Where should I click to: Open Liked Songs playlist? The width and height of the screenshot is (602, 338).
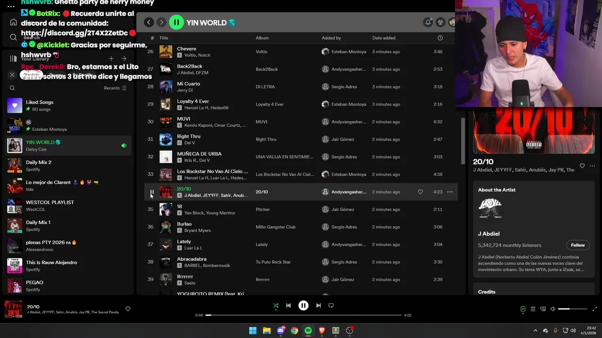(68, 106)
